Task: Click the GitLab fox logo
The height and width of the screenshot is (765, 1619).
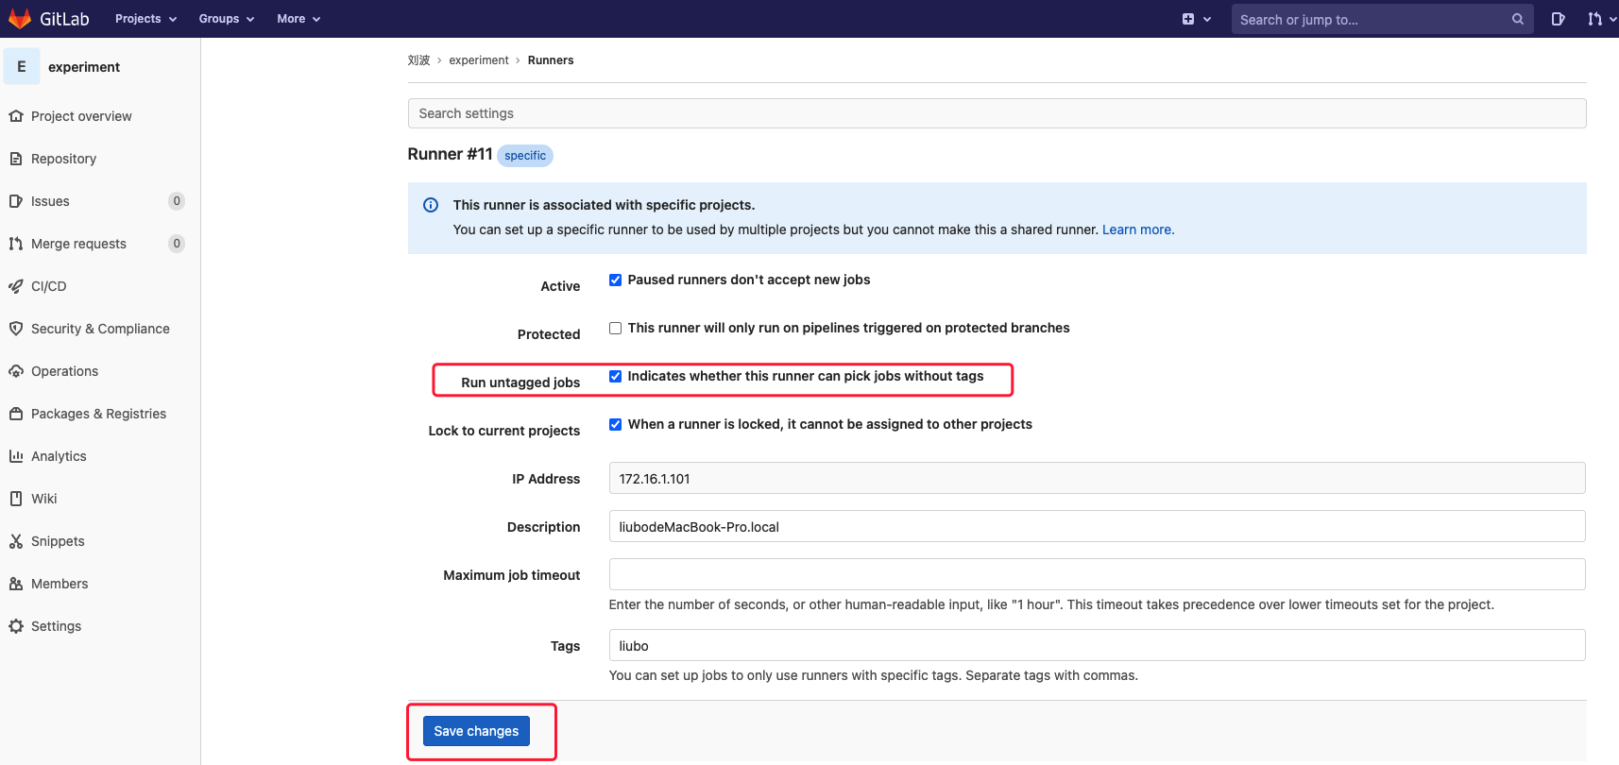Action: click(x=20, y=19)
